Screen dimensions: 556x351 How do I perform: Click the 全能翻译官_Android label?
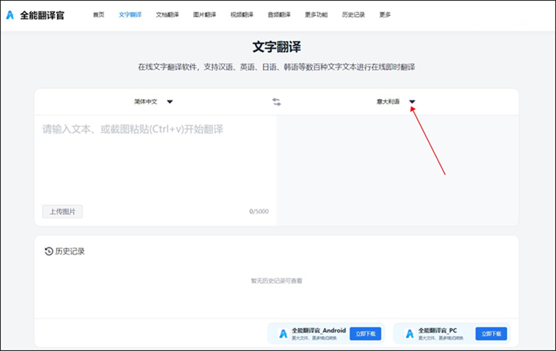pos(318,330)
